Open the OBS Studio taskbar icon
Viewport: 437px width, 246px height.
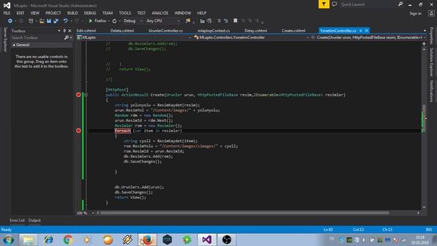pyautogui.click(x=227, y=240)
